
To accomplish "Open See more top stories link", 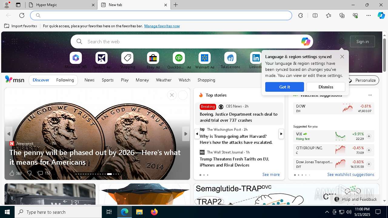I will click(271, 174).
